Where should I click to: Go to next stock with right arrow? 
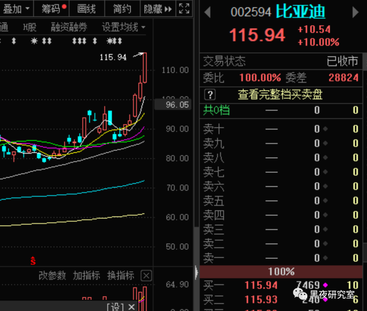[x=355, y=12]
